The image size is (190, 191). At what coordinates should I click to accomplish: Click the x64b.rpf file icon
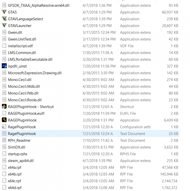pos(4,174)
